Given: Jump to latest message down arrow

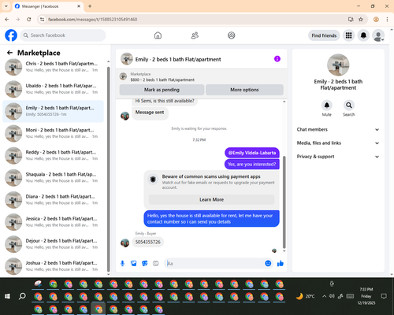Looking at the screenshot, I should (284, 251).
